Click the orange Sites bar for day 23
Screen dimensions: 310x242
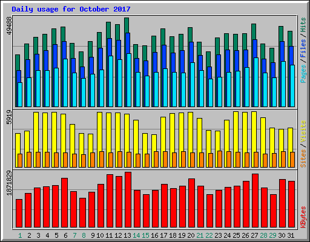pyautogui.click(x=220, y=159)
